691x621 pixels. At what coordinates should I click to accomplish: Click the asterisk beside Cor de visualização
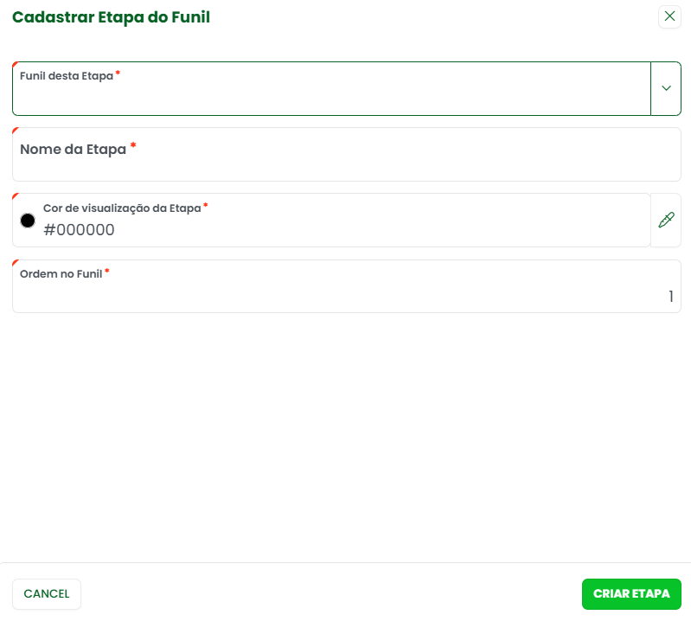pyautogui.click(x=206, y=206)
